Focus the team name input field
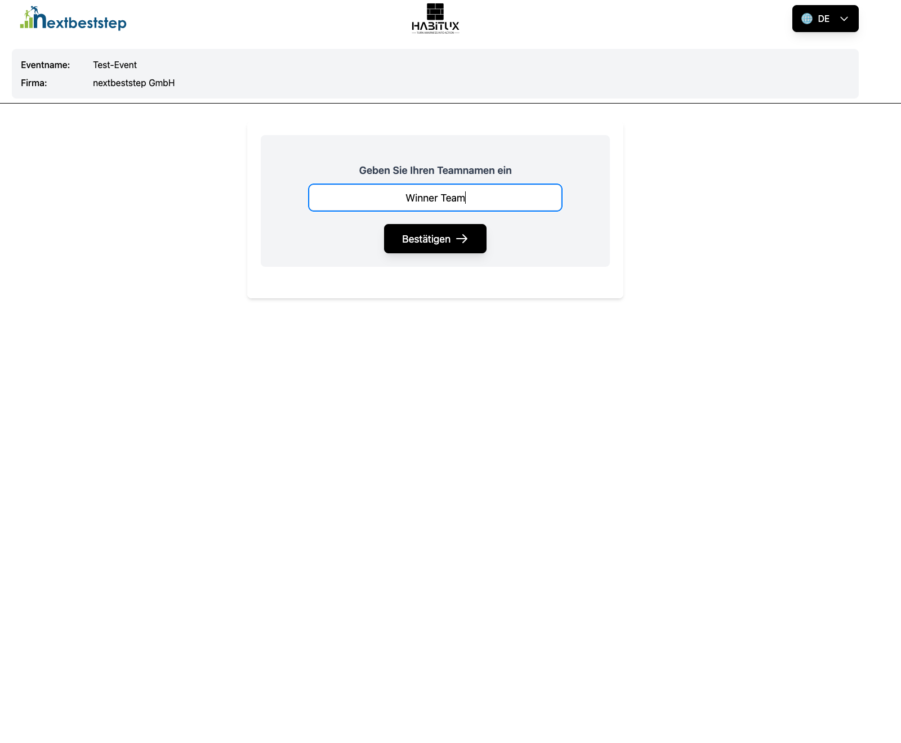 [x=435, y=198]
